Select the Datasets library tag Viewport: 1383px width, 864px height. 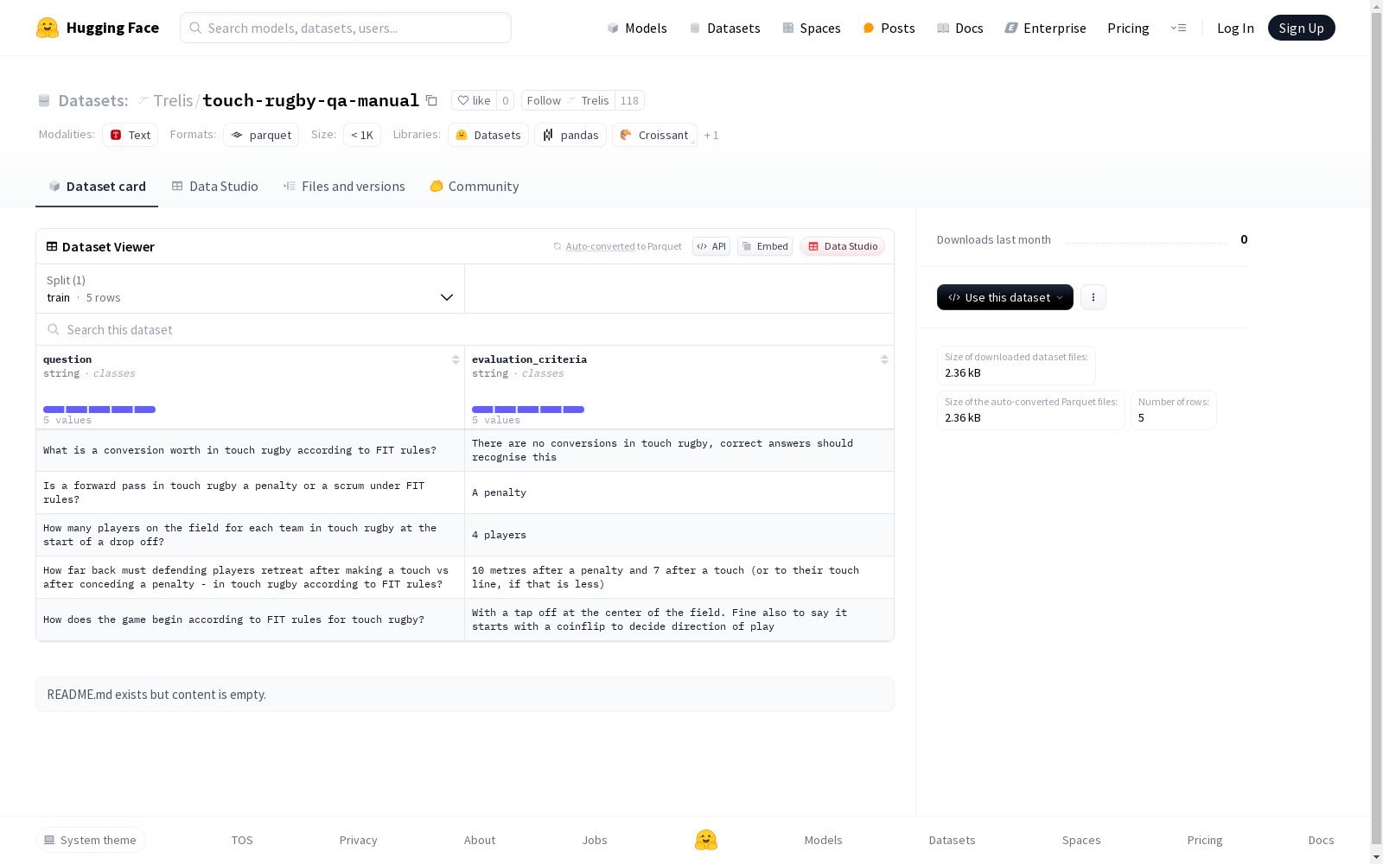click(488, 135)
